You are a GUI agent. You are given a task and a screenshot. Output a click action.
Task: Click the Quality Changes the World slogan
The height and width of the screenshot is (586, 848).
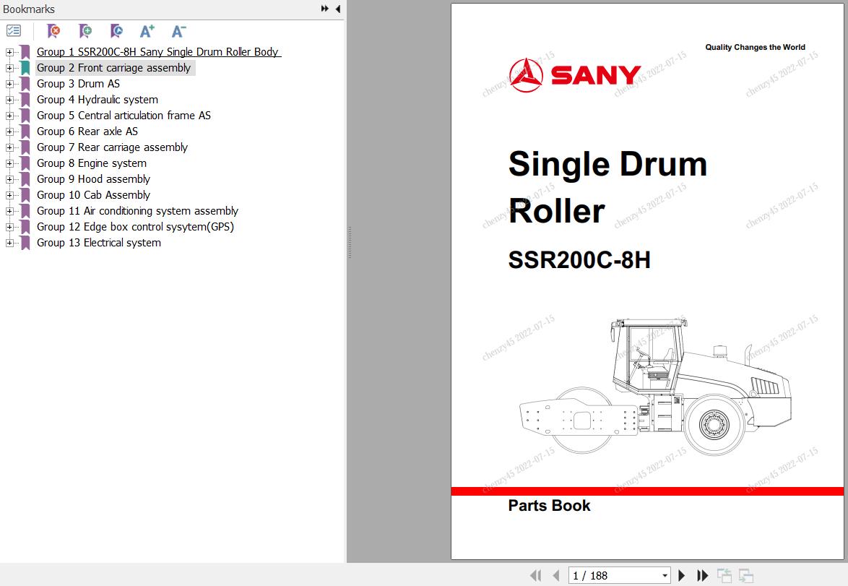tap(755, 47)
